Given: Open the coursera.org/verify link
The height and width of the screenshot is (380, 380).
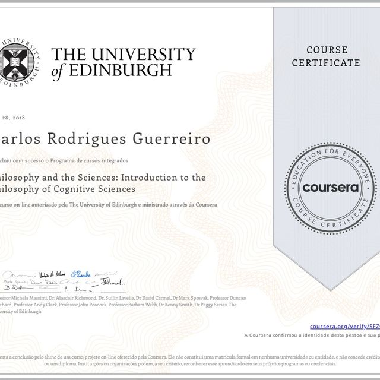Looking at the screenshot, I should coord(345,327).
